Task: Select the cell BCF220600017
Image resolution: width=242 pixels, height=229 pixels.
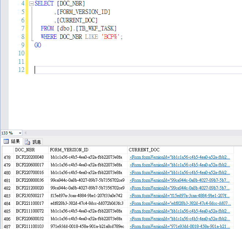Action: [x=31, y=165]
